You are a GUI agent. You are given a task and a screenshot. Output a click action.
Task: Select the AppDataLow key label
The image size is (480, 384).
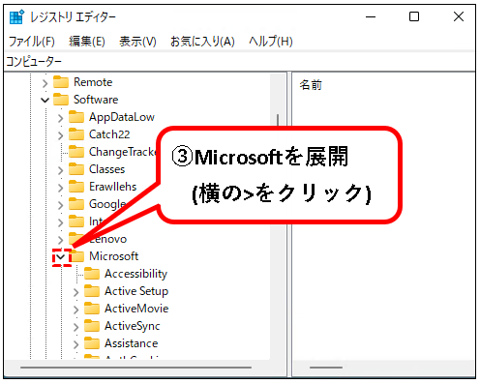(122, 117)
